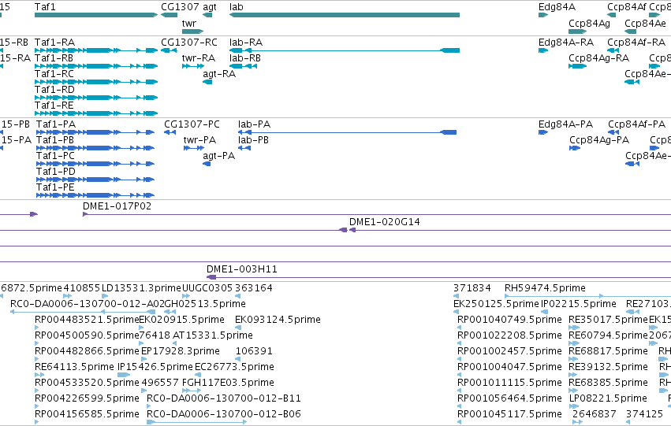Click the Ccp84Af gene label
This screenshot has width=671, height=426.
click(x=627, y=7)
